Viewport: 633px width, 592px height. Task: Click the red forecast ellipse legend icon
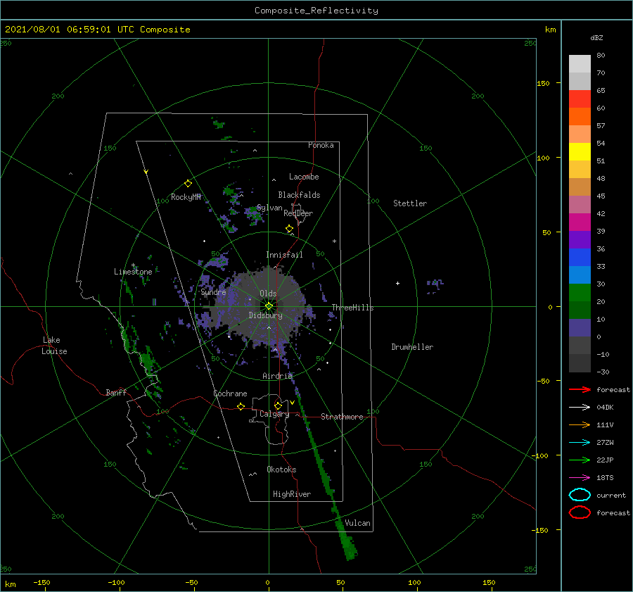tap(580, 512)
